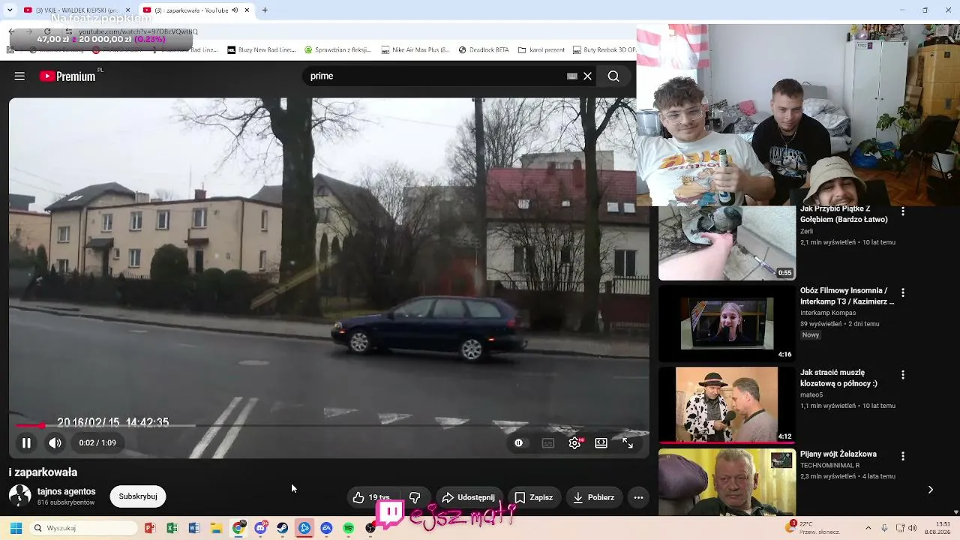Open a new browser tab
The width and height of the screenshot is (960, 540).
pos(265,10)
